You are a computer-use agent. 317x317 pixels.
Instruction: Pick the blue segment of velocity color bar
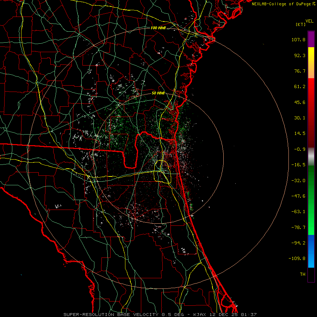click(x=311, y=251)
